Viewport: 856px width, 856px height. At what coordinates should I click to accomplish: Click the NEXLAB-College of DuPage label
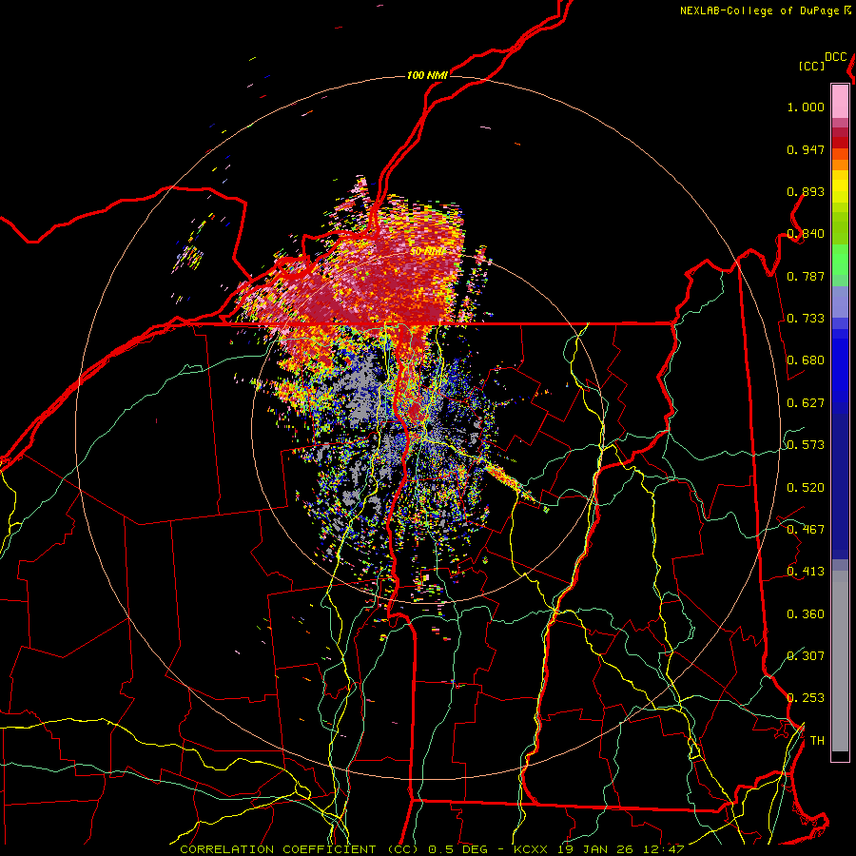click(x=765, y=10)
